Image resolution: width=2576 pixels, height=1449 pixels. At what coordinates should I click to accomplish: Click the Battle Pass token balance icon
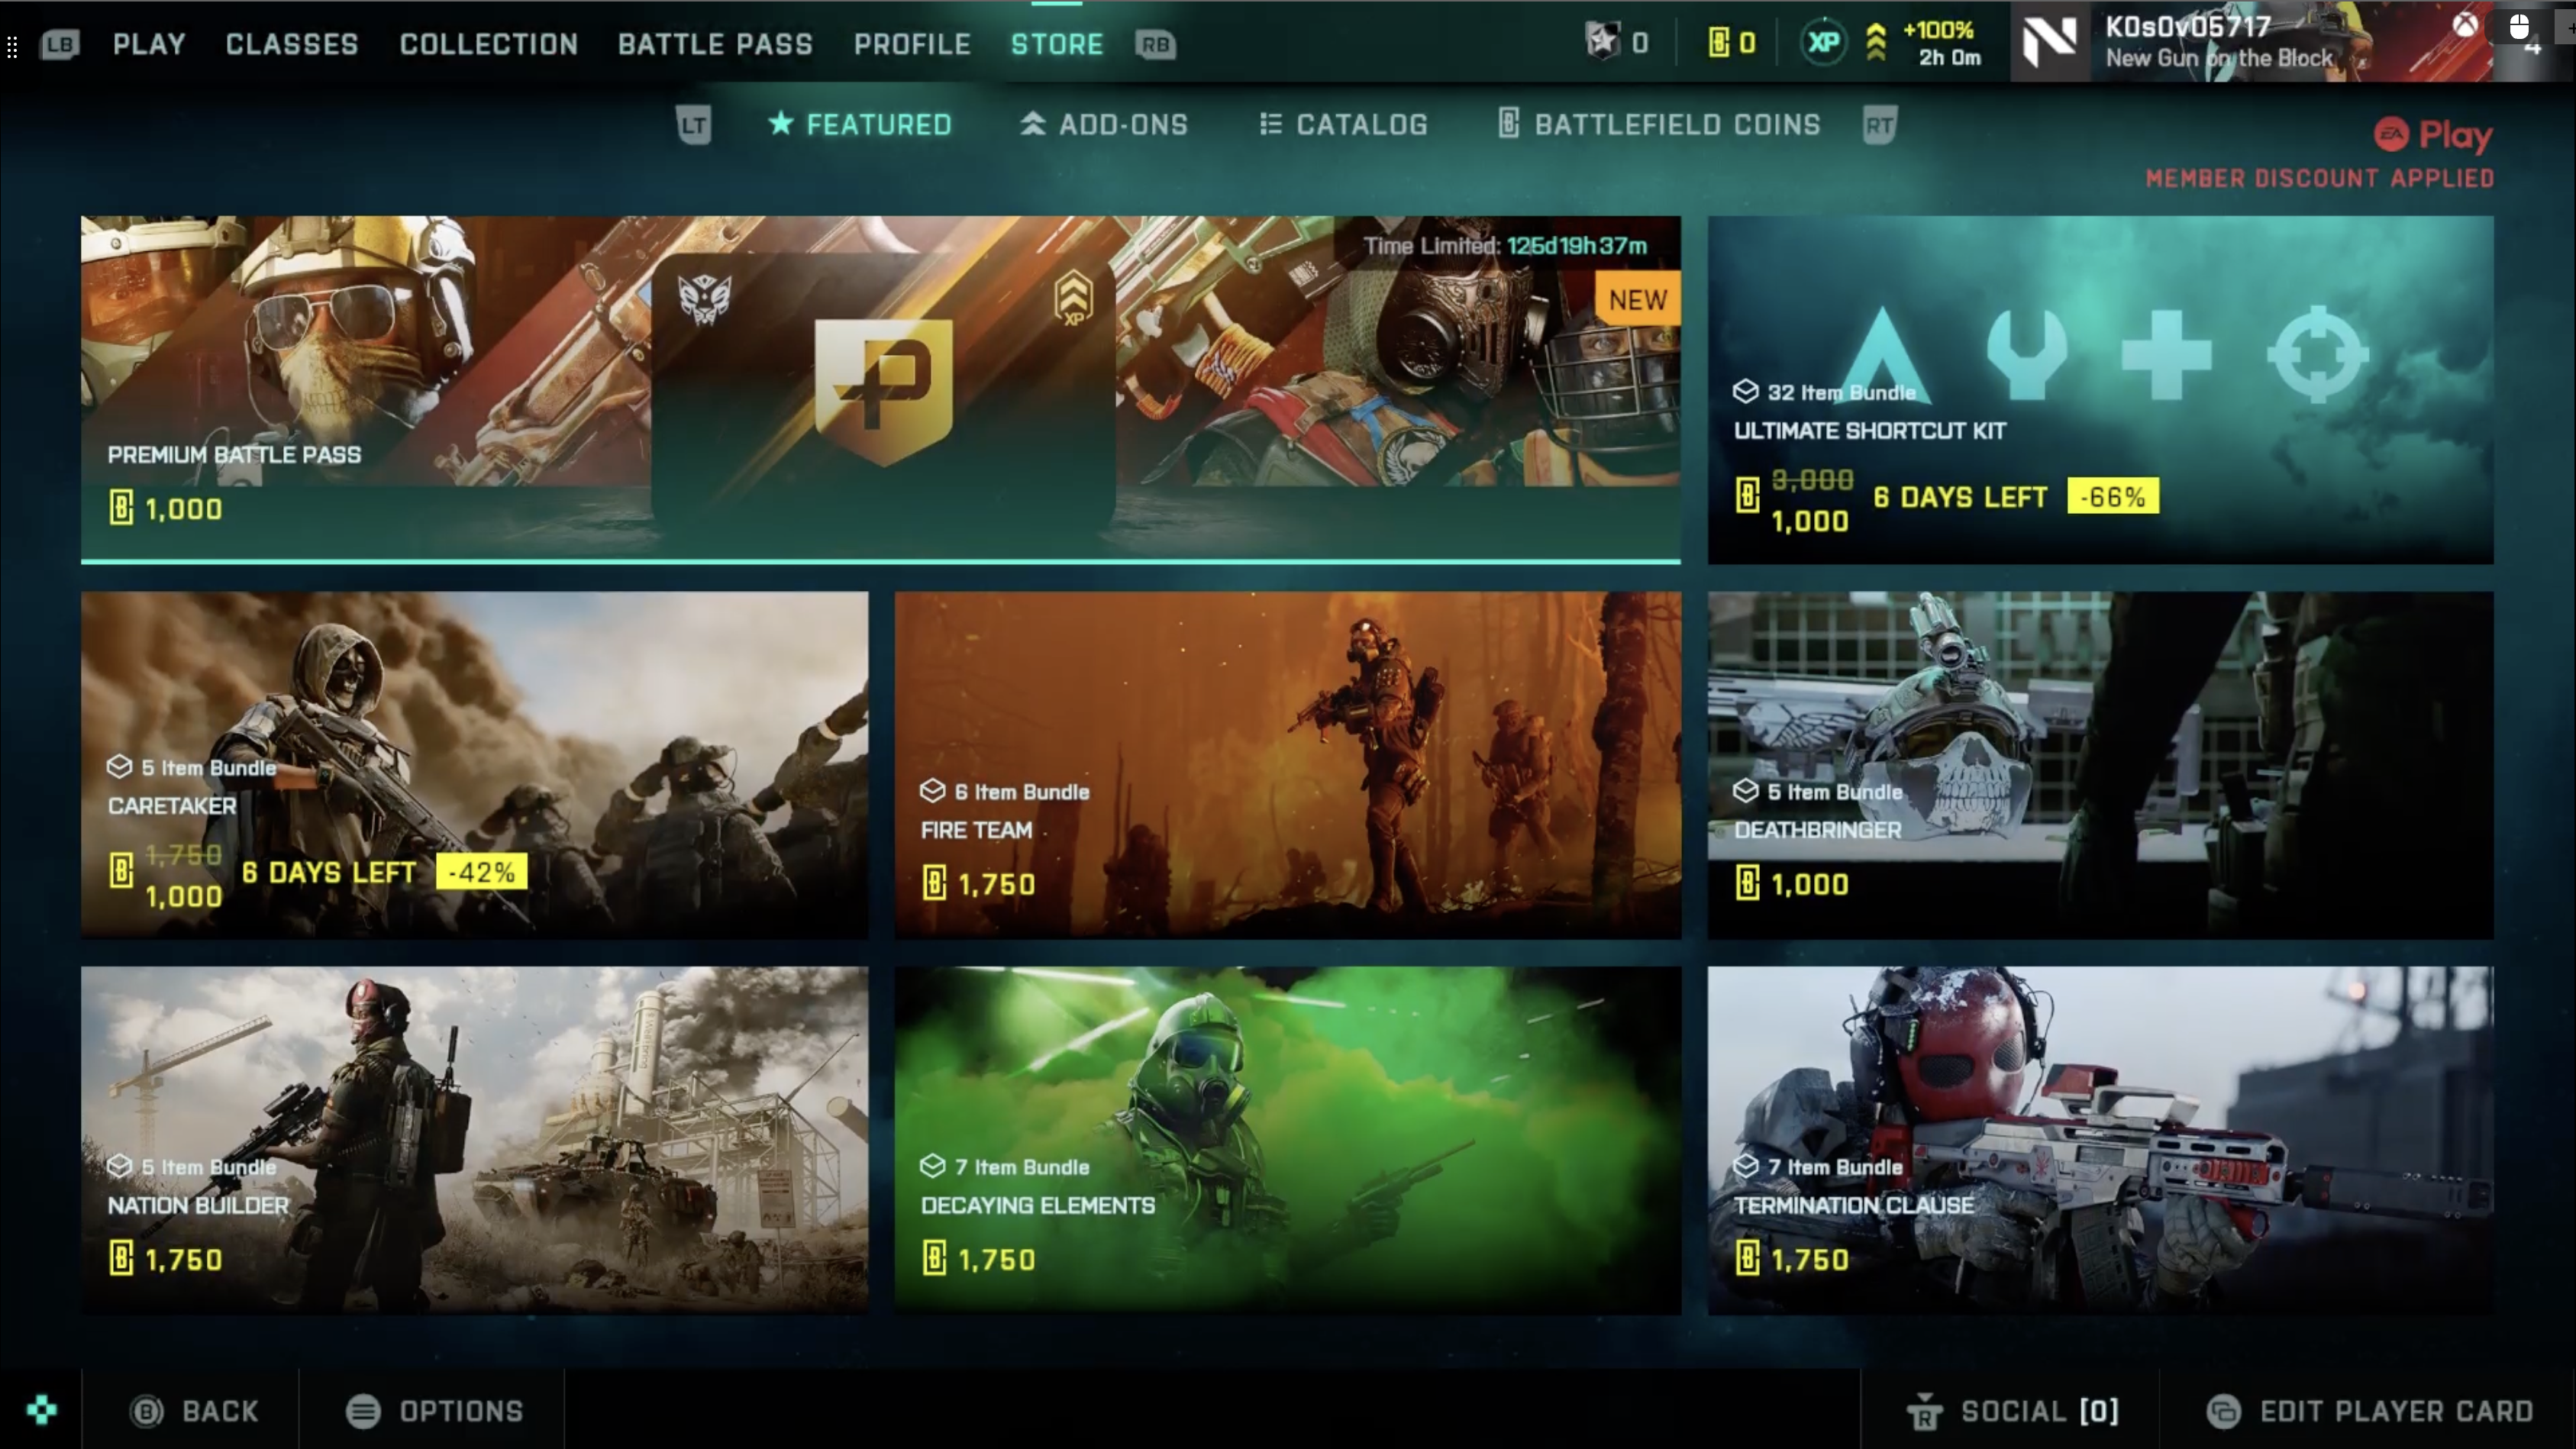(x=1603, y=42)
